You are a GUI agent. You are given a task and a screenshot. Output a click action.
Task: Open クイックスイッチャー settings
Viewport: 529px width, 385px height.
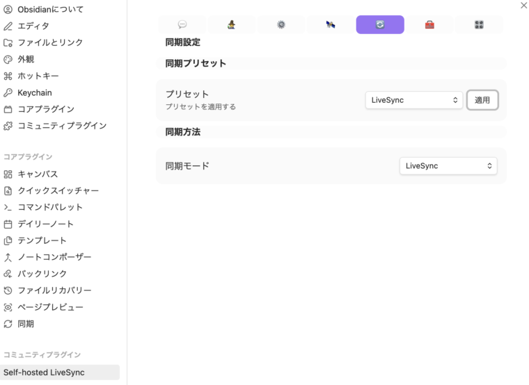(58, 190)
